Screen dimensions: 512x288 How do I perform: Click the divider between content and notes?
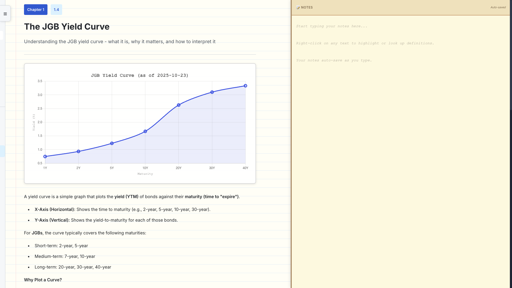click(x=291, y=144)
